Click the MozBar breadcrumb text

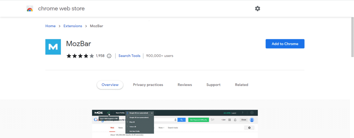97,26
